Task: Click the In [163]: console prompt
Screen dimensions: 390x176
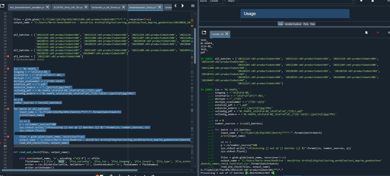Action: tap(207, 59)
